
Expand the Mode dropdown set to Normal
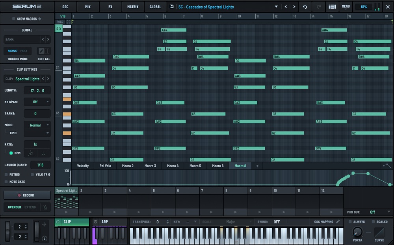pyautogui.click(x=37, y=125)
